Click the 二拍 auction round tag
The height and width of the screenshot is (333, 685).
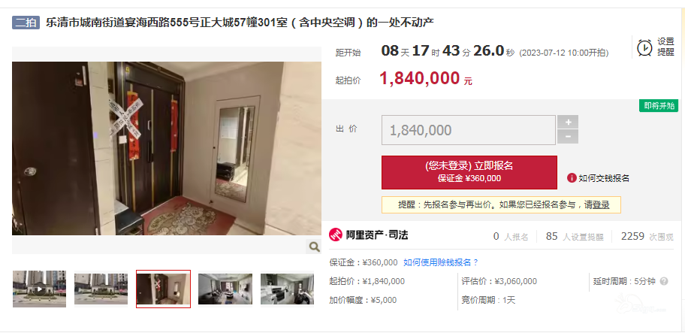point(26,23)
